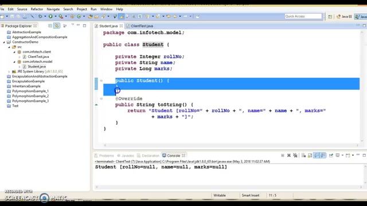Click the Open Type icon in the toolbar
The image size is (367, 206).
[x=90, y=17]
